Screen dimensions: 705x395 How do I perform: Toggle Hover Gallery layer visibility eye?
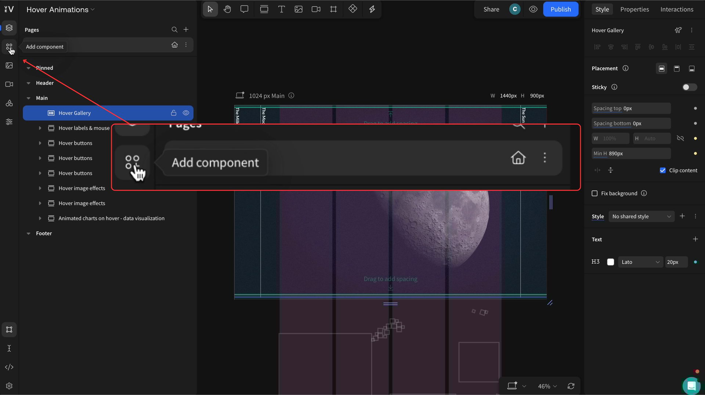[x=186, y=113]
